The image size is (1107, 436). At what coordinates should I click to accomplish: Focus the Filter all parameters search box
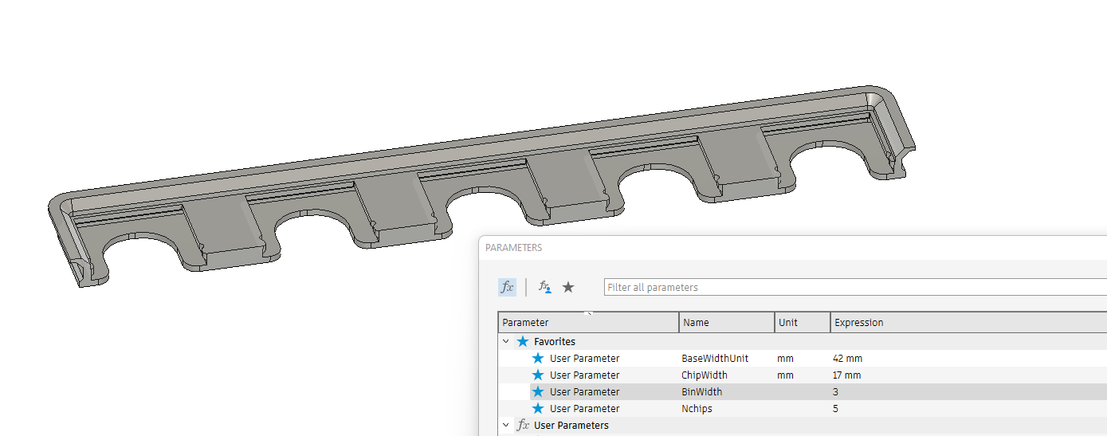(x=855, y=287)
